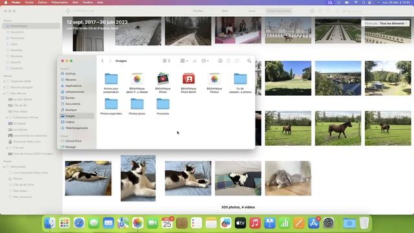Select the Provisoire folder

pos(163,106)
